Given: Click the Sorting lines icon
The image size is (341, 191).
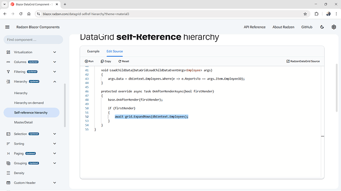Looking at the screenshot, I should pos(8,144).
